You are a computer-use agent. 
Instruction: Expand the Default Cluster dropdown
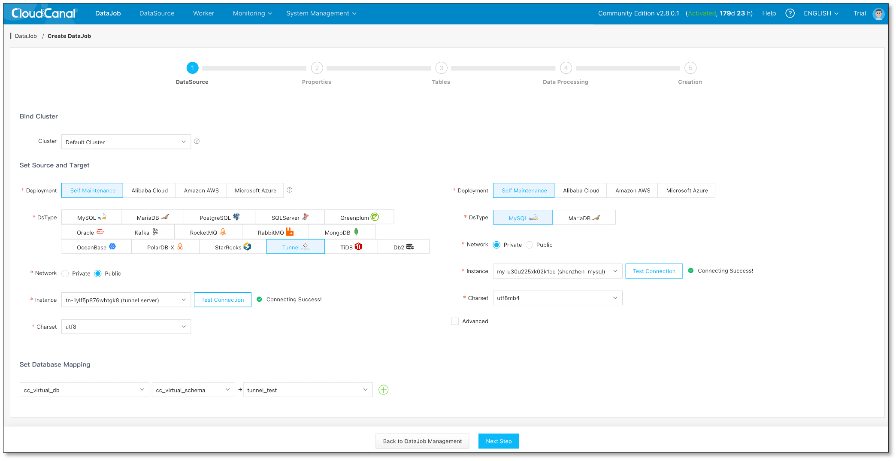point(126,142)
